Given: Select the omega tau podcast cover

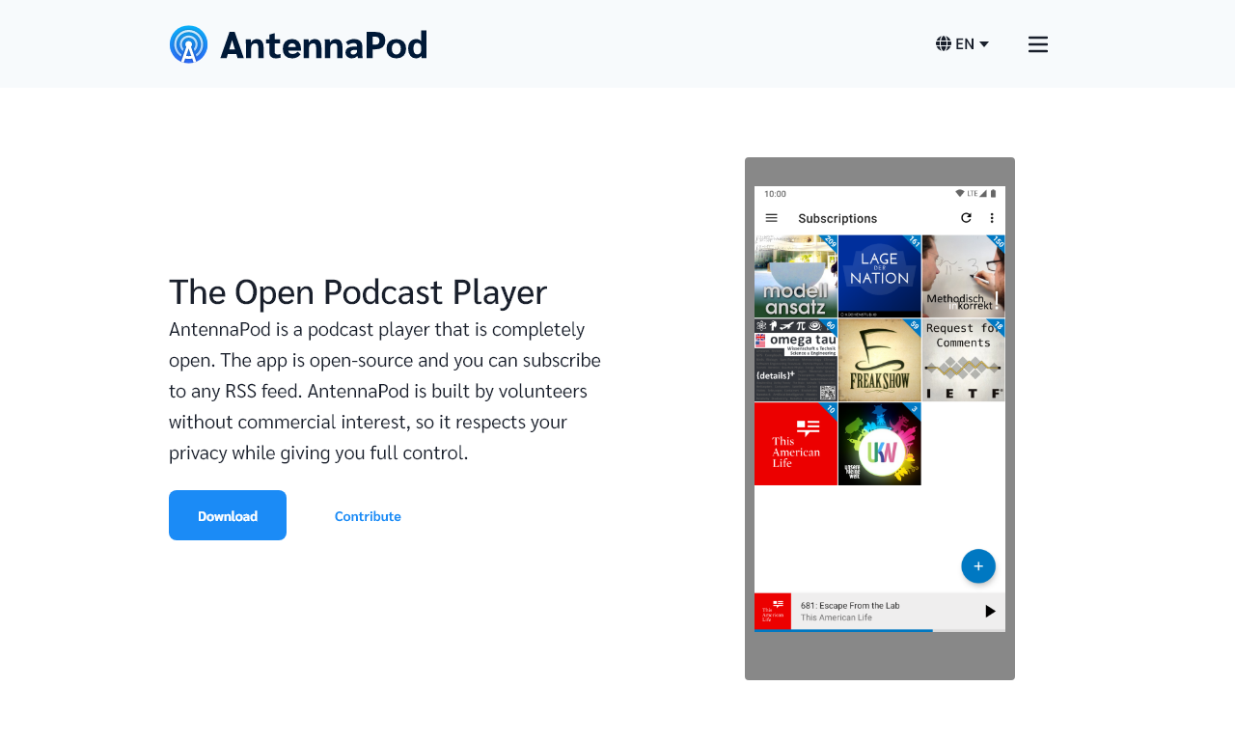Looking at the screenshot, I should point(795,360).
